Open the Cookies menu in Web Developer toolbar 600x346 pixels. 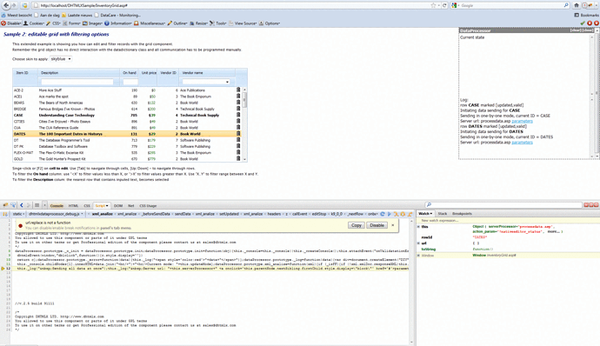pos(34,23)
